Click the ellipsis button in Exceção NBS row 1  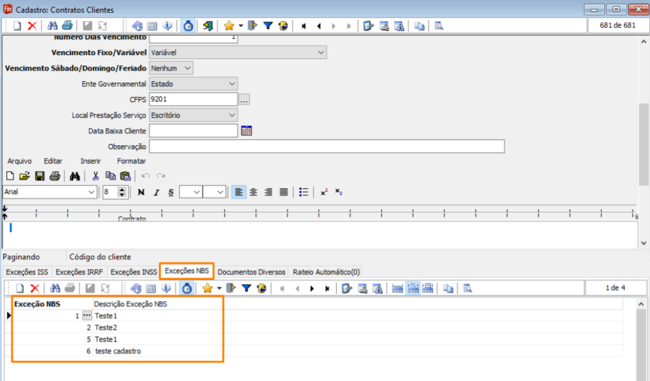(x=87, y=316)
